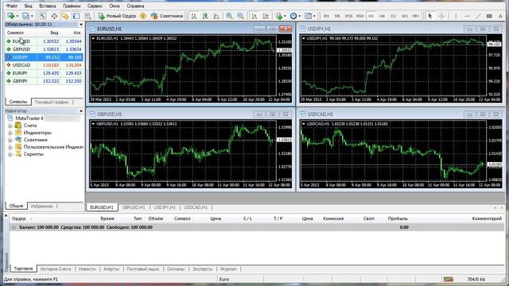Select the Horizontal Line drawing tool

[x=467, y=16]
